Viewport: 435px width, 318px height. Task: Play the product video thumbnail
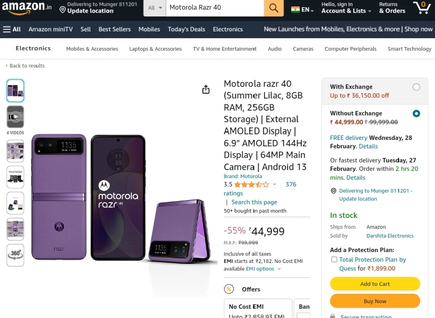pyautogui.click(x=15, y=117)
